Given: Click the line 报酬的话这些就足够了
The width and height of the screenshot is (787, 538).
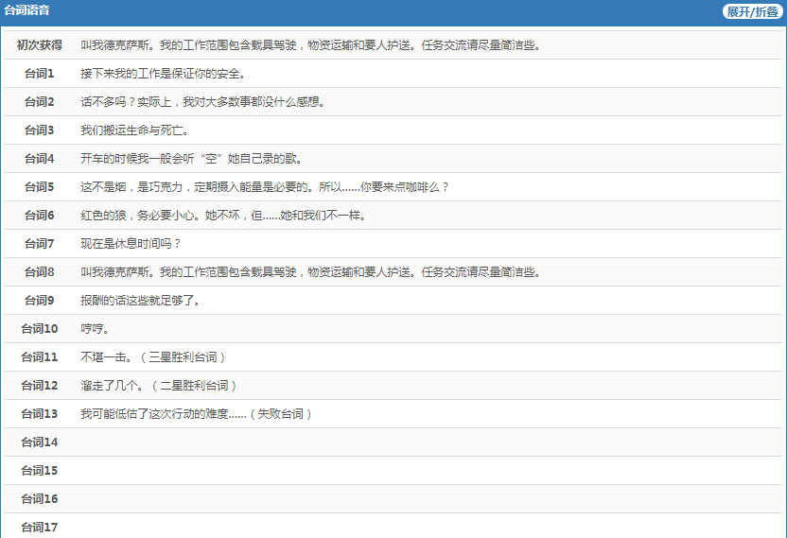Looking at the screenshot, I should click(x=140, y=301).
